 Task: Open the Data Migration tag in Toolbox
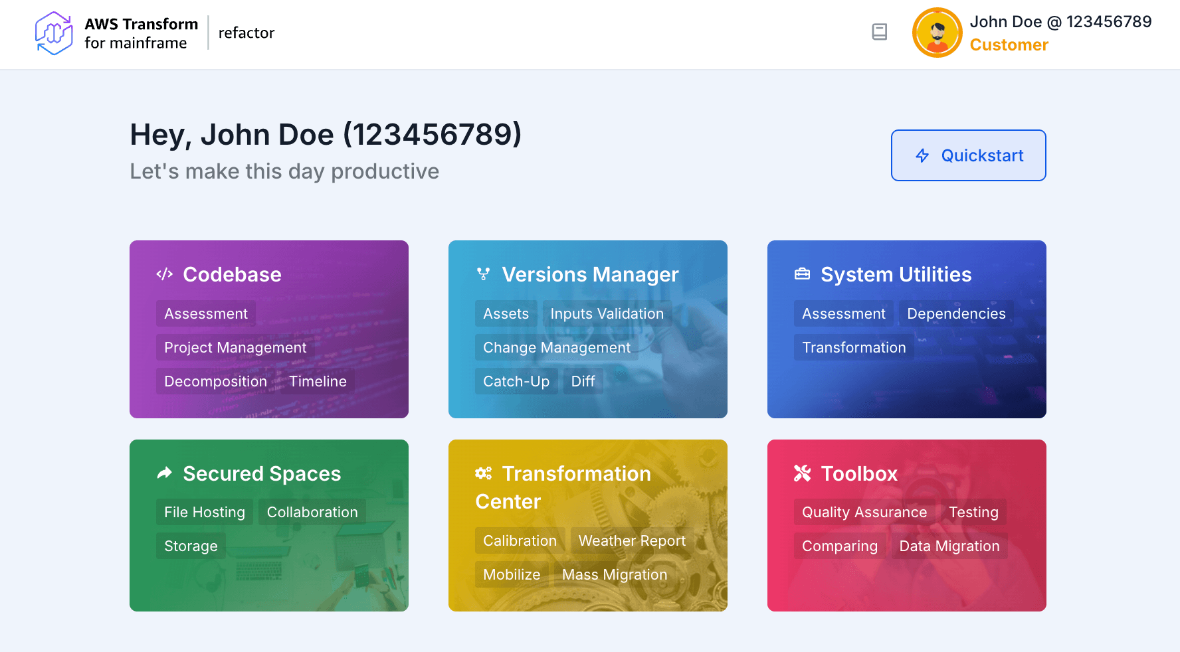949,546
